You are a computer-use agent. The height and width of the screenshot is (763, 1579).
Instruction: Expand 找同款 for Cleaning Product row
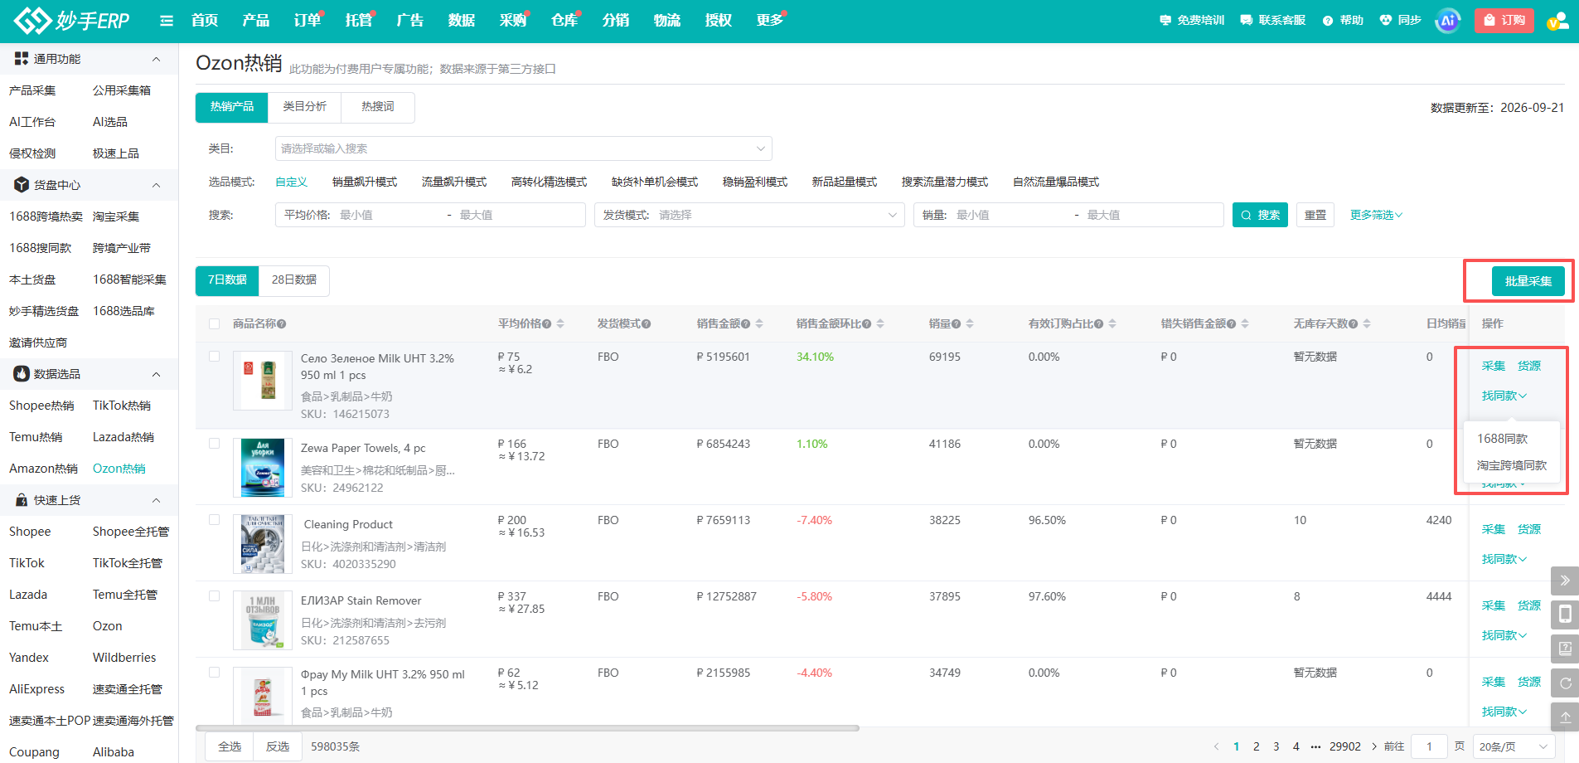(1504, 559)
